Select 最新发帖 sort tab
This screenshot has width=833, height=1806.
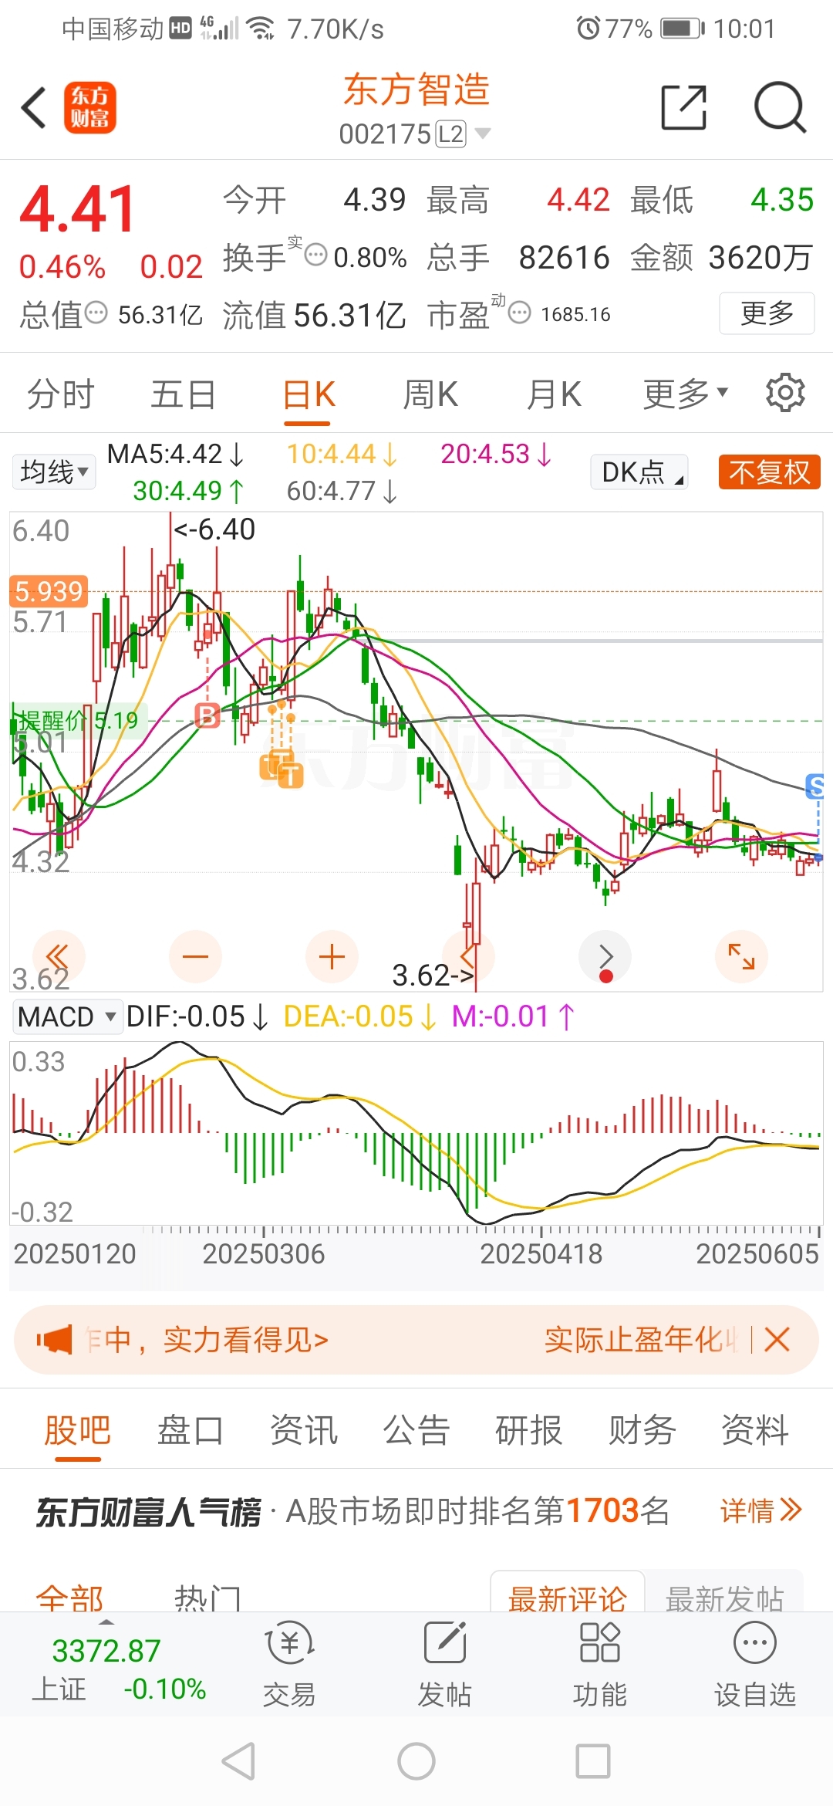pyautogui.click(x=724, y=1593)
